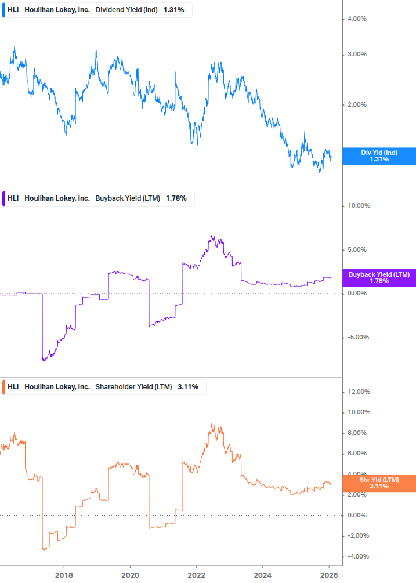Image resolution: width=416 pixels, height=583 pixels.
Task: Click the 6.00% tick on the shareholder yield axis
Action: 357,454
